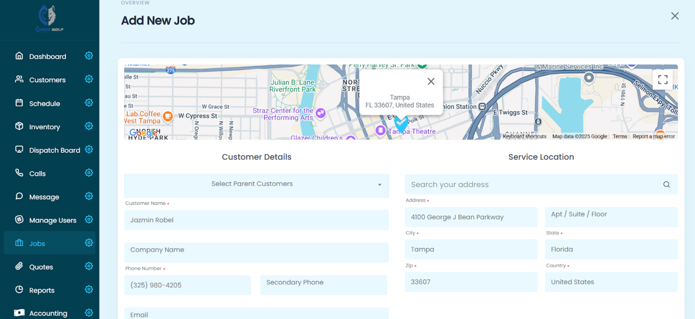Close the Tampa map info popup
695x319 pixels.
point(431,82)
